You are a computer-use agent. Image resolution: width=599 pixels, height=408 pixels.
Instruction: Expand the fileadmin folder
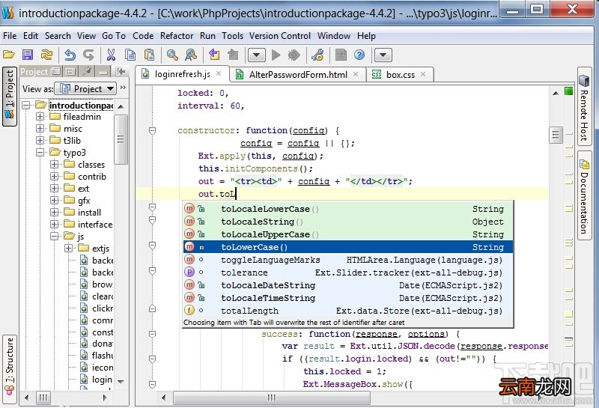[40, 117]
